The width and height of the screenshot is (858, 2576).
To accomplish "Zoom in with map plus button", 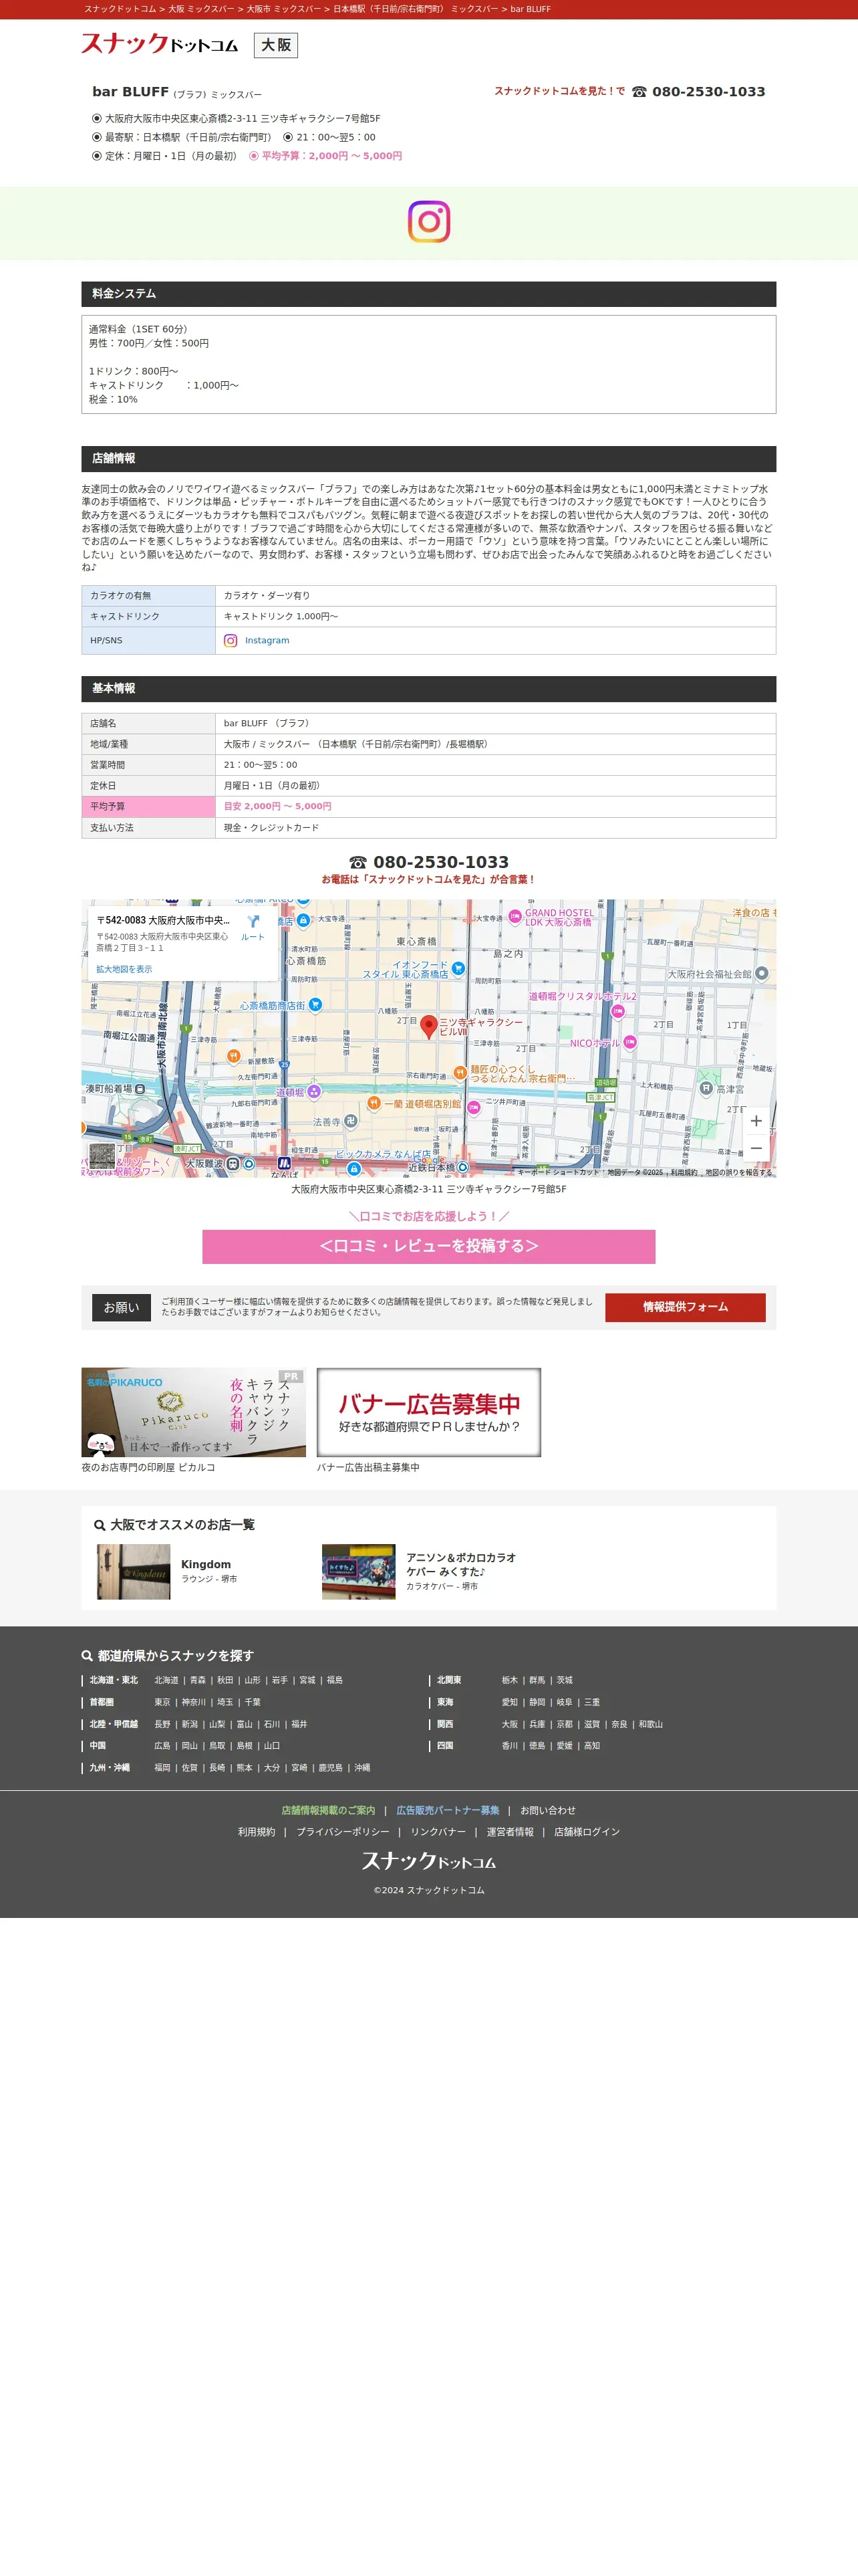I will tap(756, 1121).
